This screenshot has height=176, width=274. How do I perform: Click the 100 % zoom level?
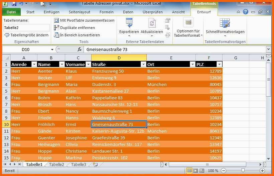213,171
